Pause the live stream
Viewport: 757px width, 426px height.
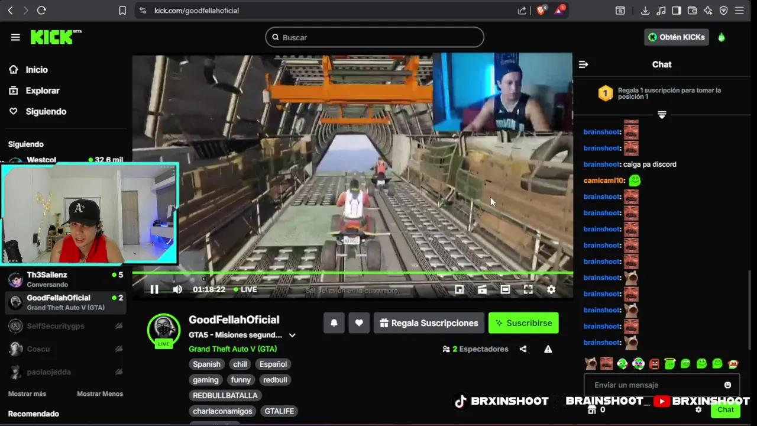(154, 289)
